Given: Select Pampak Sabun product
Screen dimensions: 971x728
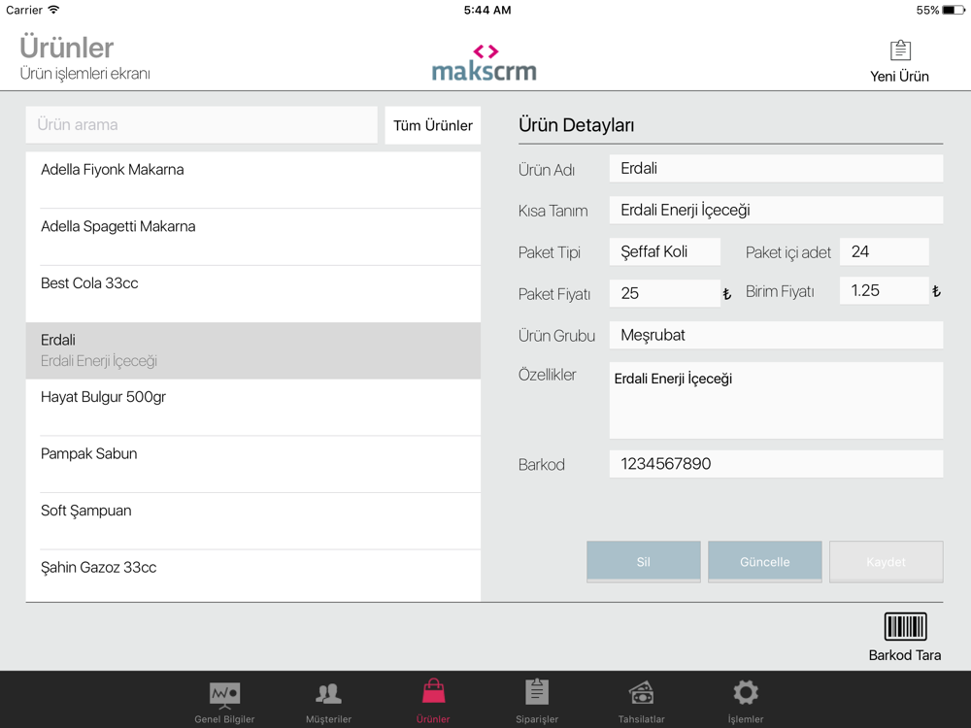Looking at the screenshot, I should click(x=253, y=464).
